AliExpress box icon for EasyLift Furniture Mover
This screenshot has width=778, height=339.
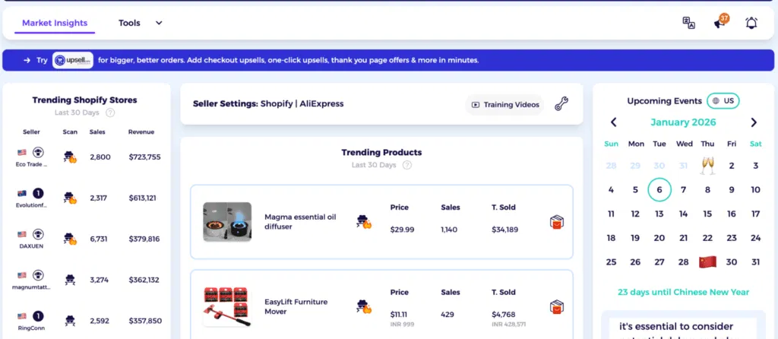[557, 307]
